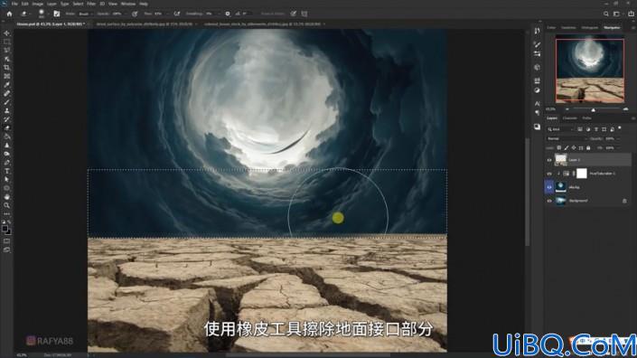Image resolution: width=637 pixels, height=358 pixels.
Task: Select the Lasso tool
Action: pos(7,51)
